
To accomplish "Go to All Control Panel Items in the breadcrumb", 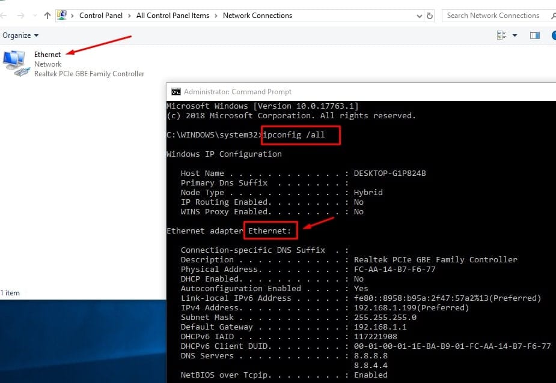I will point(174,16).
